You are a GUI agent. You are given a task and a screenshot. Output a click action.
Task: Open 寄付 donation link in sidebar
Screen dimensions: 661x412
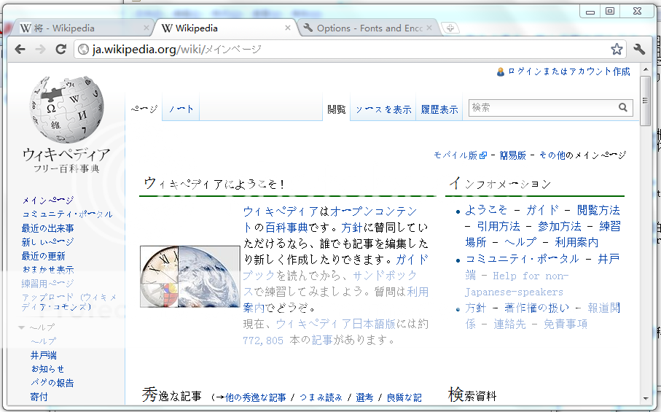(x=39, y=397)
